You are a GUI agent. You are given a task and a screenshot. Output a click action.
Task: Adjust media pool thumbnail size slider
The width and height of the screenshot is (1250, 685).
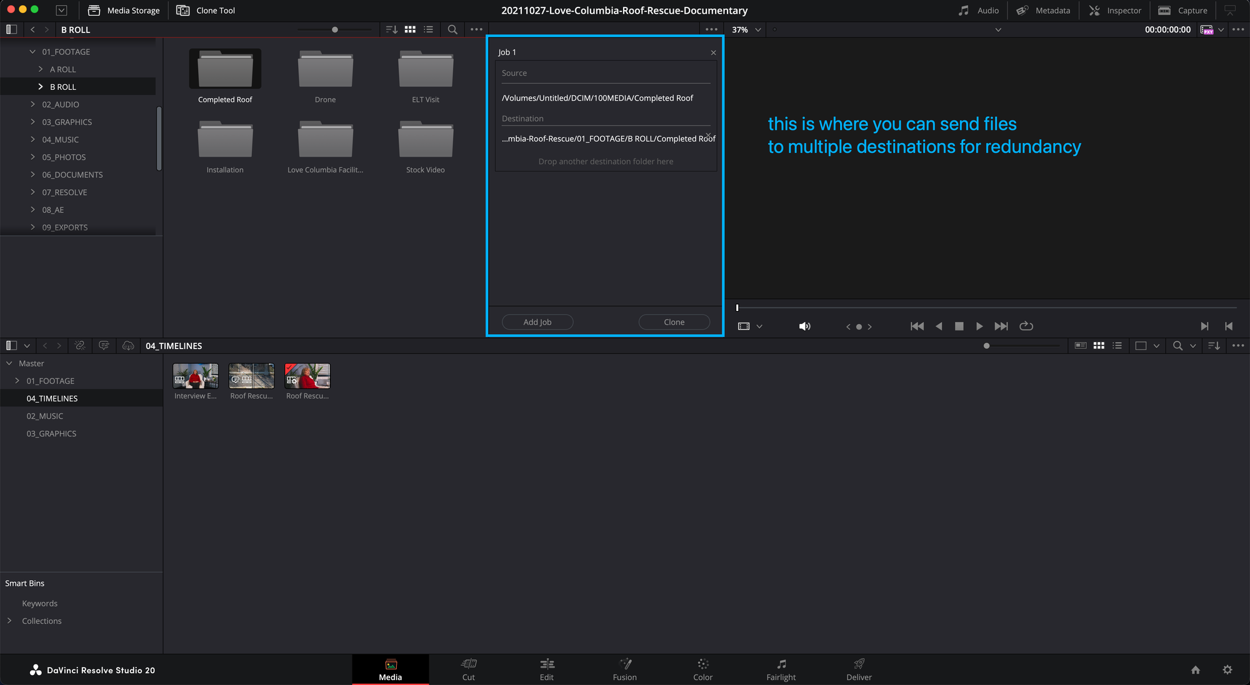tap(986, 345)
